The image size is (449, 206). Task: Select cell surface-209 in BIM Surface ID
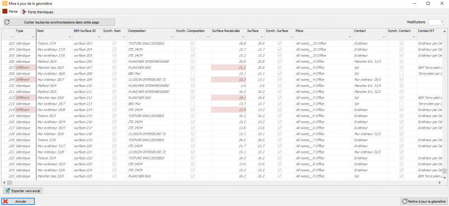(x=87, y=79)
